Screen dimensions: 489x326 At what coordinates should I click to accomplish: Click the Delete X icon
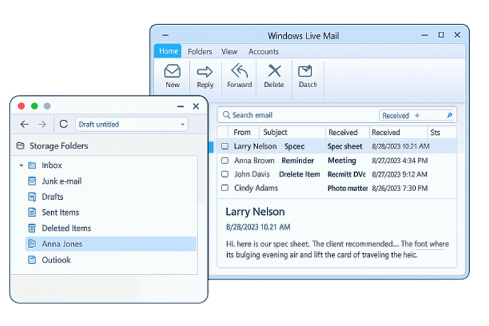tap(274, 71)
